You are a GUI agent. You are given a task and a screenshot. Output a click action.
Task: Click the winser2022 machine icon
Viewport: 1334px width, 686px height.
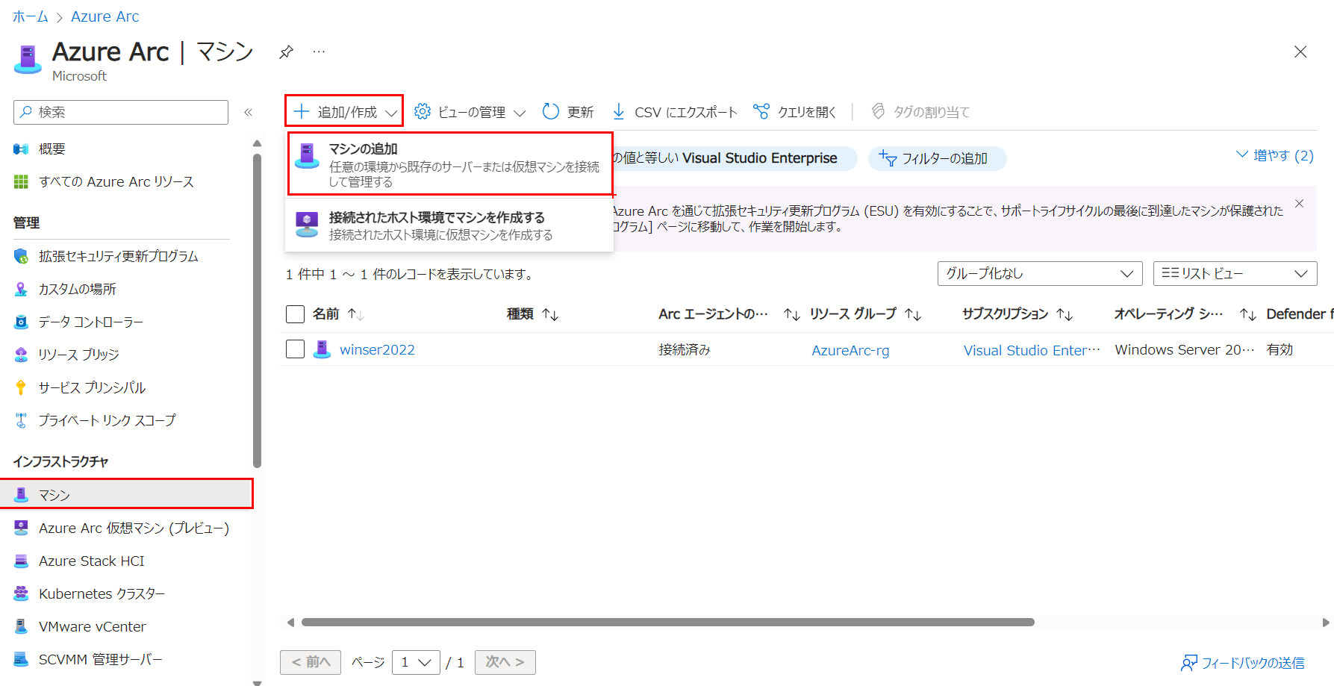pos(322,349)
